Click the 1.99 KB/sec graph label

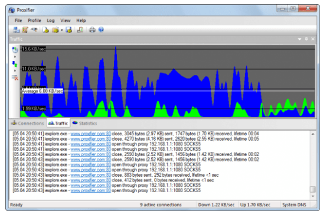coord(34,109)
